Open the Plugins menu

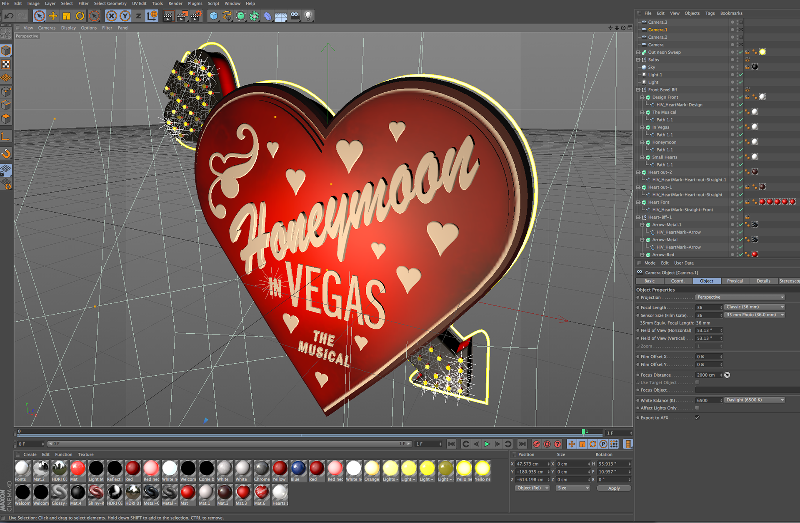[x=195, y=3]
